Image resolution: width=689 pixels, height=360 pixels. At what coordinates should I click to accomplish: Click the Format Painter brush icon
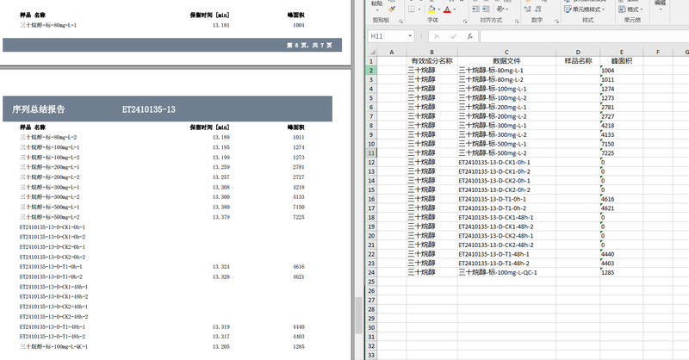[392, 9]
